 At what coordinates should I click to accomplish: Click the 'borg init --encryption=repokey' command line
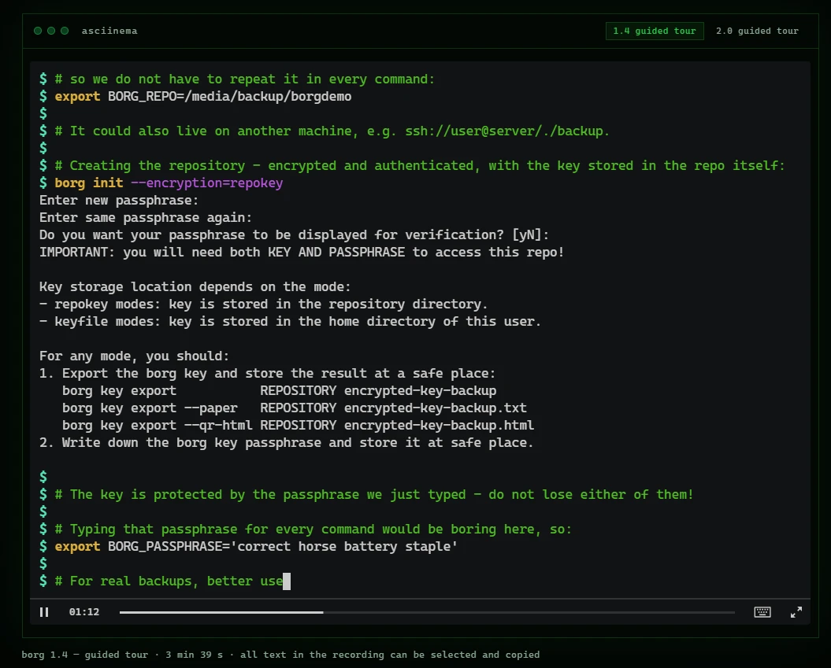pyautogui.click(x=161, y=183)
